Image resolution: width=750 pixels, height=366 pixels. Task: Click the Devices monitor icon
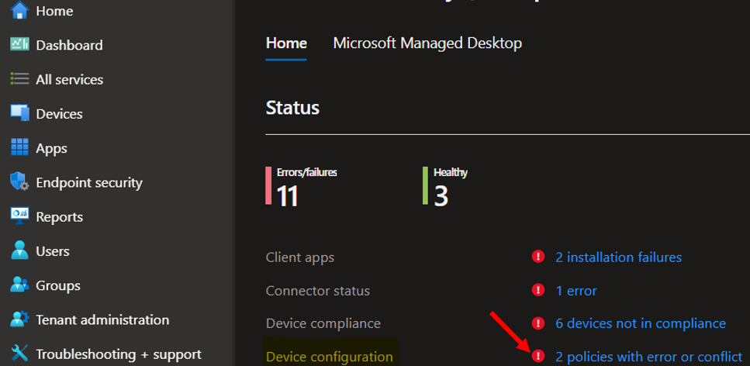pyautogui.click(x=19, y=113)
